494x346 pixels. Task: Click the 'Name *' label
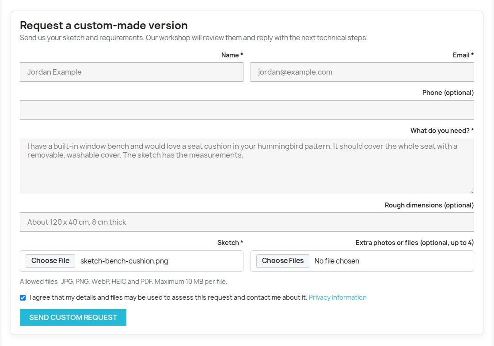coord(232,55)
